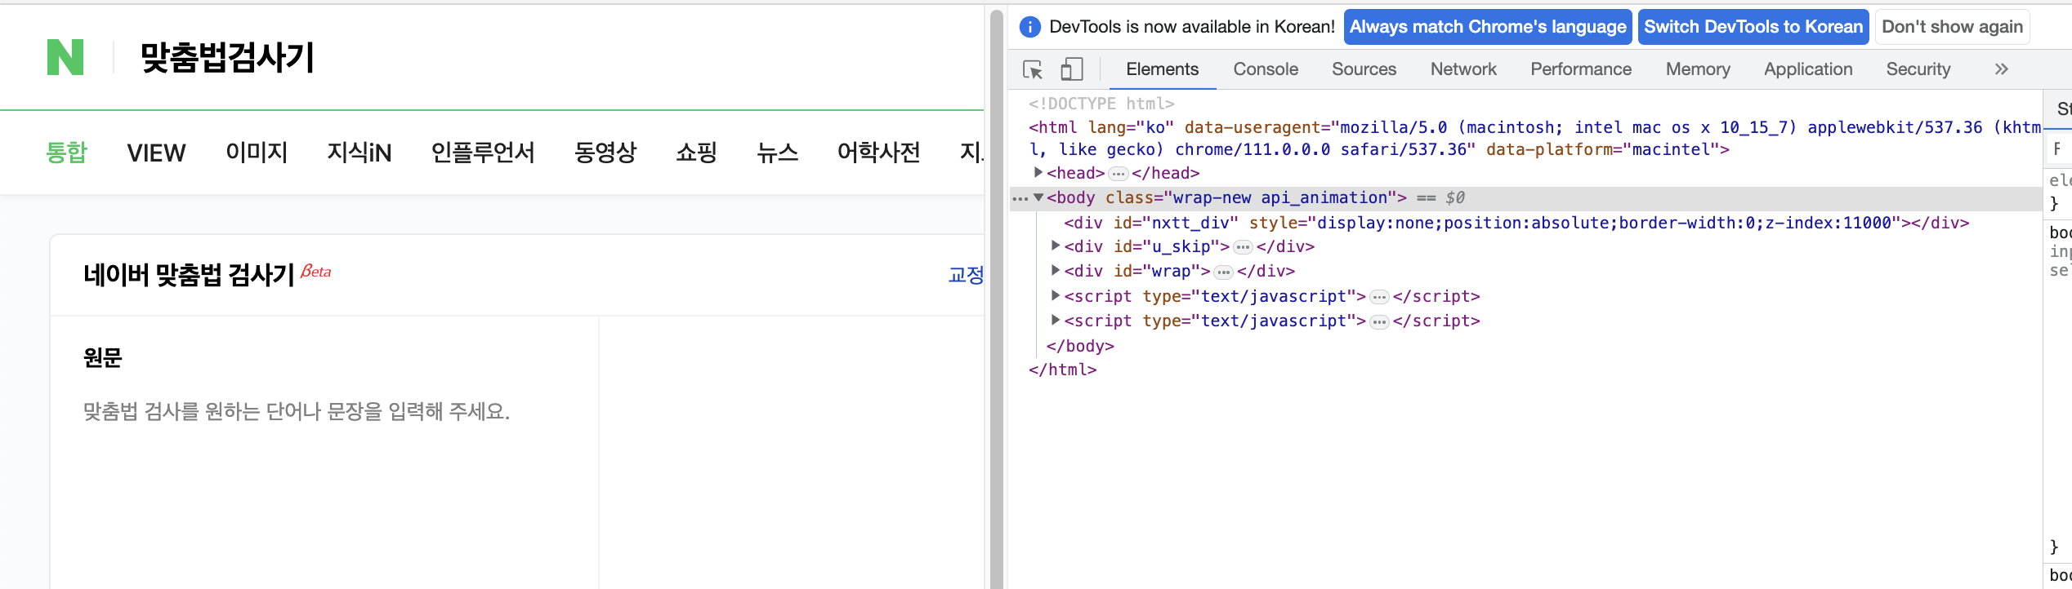Screen dimensions: 2072x589
Task: Select the 어학사전 search tab
Action: pyautogui.click(x=879, y=153)
